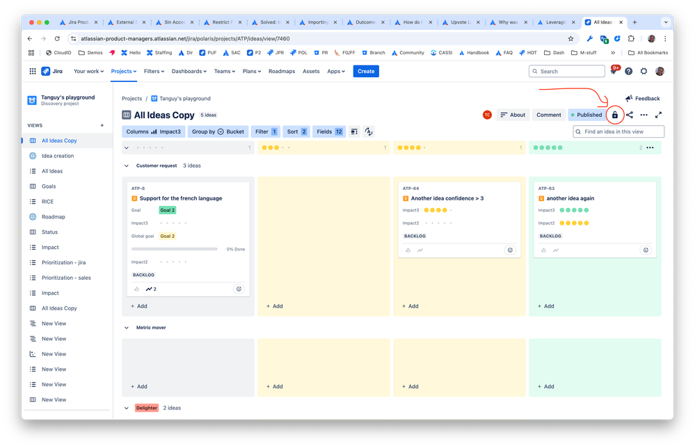Open the browser extensions puzzle icon
Viewport: 695px width, 448px height.
click(x=631, y=38)
